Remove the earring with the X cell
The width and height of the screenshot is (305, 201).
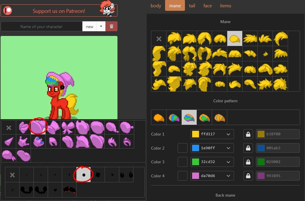pyautogui.click(x=12, y=175)
